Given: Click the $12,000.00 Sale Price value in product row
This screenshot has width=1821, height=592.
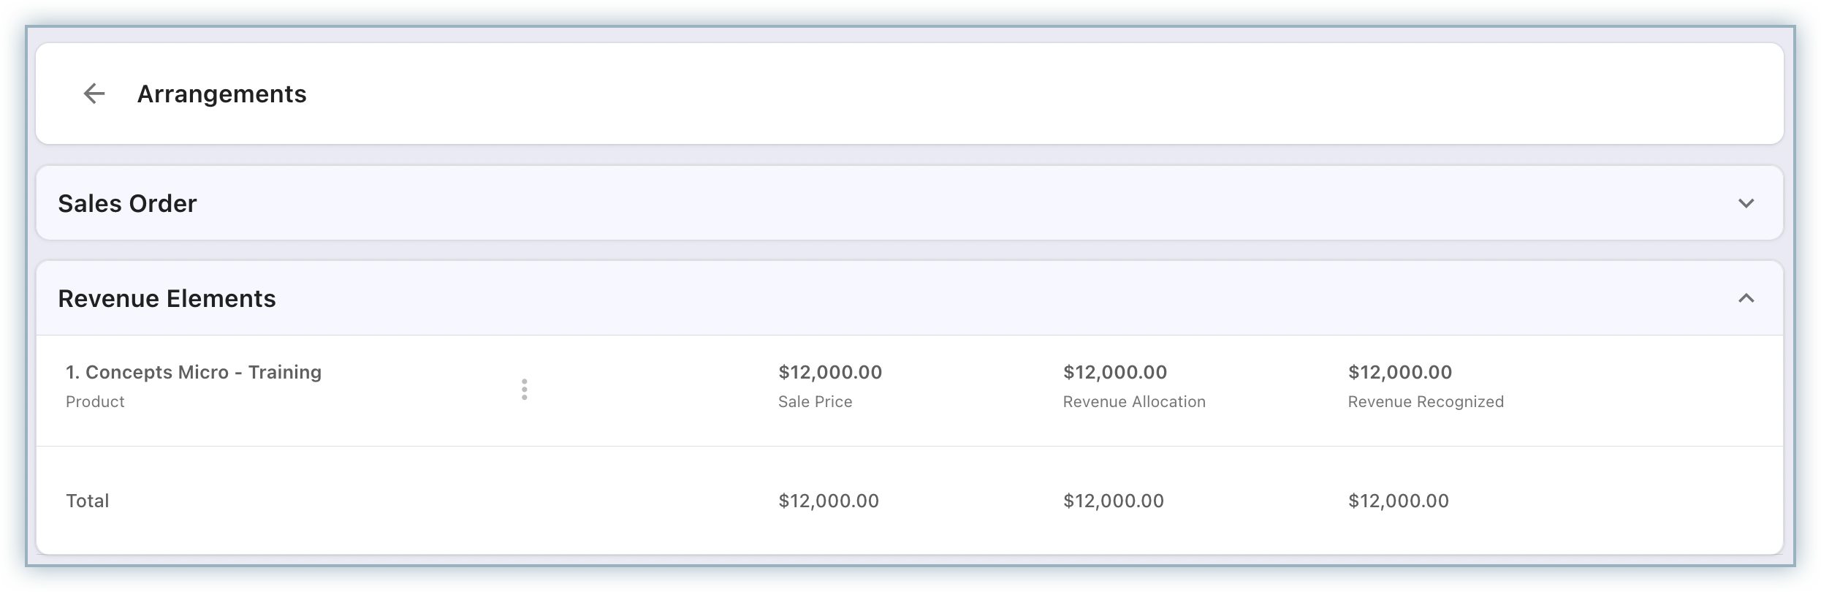Looking at the screenshot, I should tap(830, 372).
